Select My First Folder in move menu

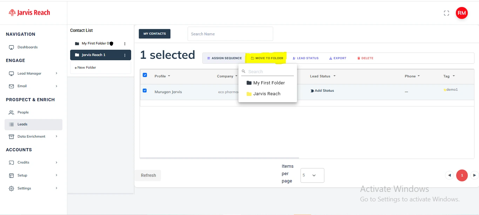(x=269, y=83)
